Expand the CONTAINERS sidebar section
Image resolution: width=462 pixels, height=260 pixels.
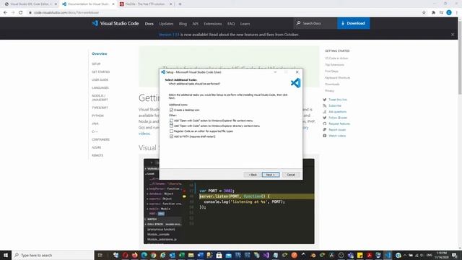(x=100, y=139)
